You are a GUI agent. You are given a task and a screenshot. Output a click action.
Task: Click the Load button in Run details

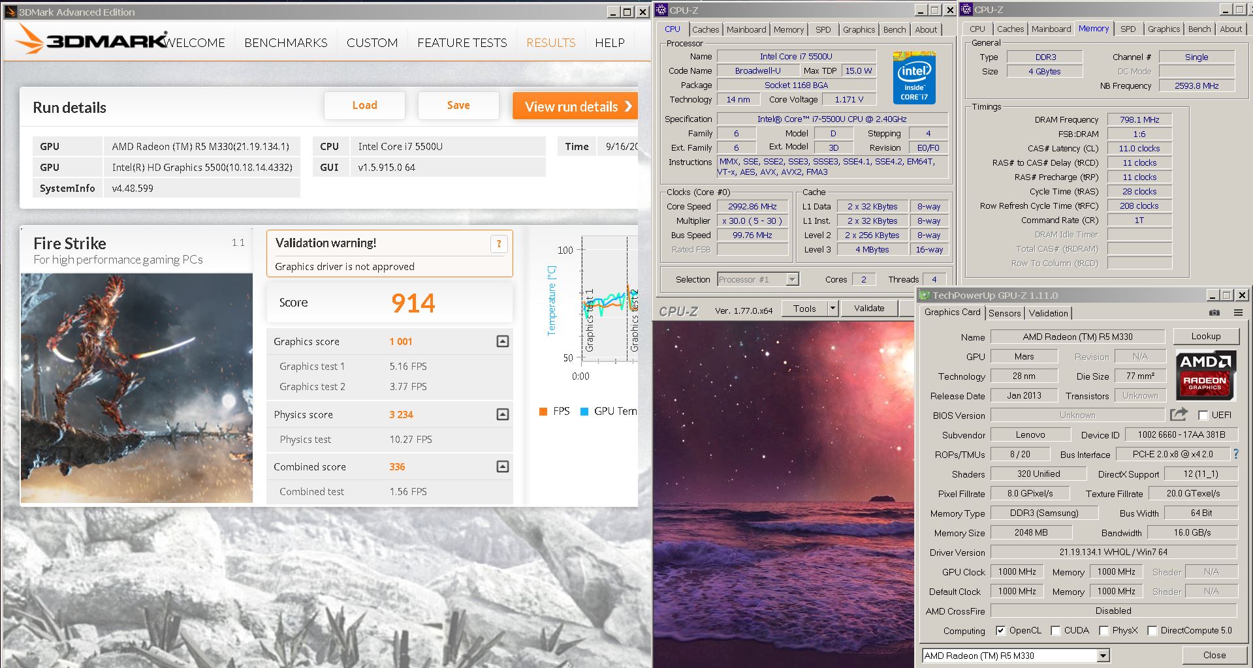[364, 105]
